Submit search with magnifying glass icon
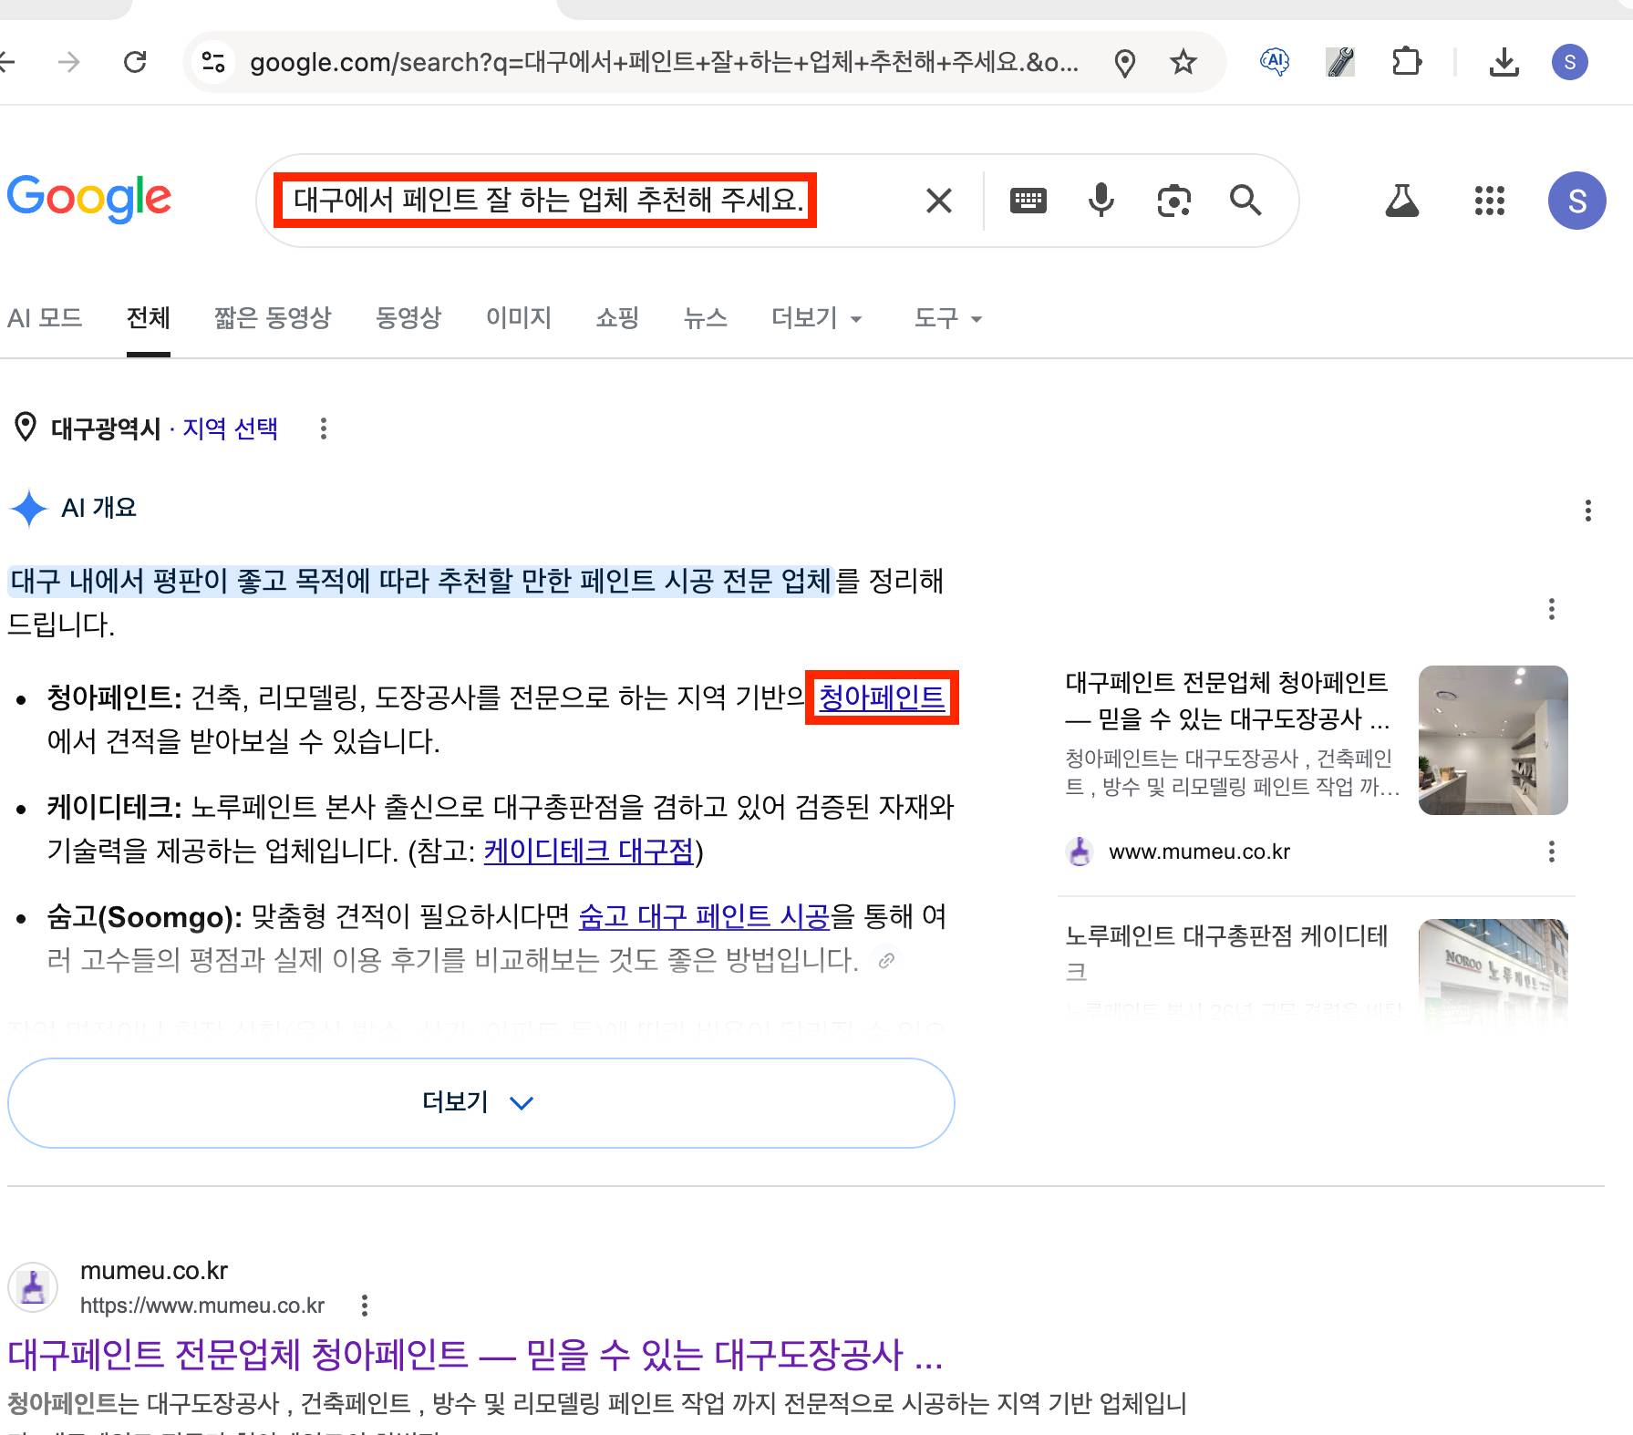 click(1245, 200)
